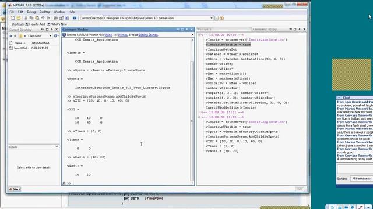Select the Command History tab
373x209 pixels.
pos(264,29)
